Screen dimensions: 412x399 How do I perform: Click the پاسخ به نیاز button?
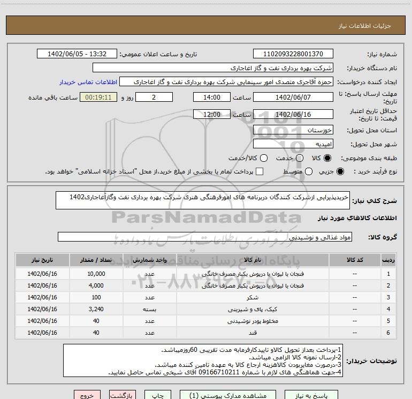[311, 395]
